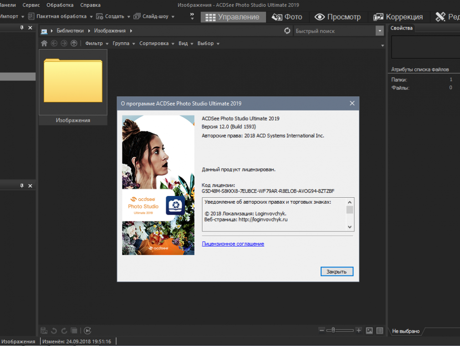Click the copyright notice scrollbar down arrow
Image resolution: width=460 pixels, height=346 pixels.
pyautogui.click(x=349, y=227)
